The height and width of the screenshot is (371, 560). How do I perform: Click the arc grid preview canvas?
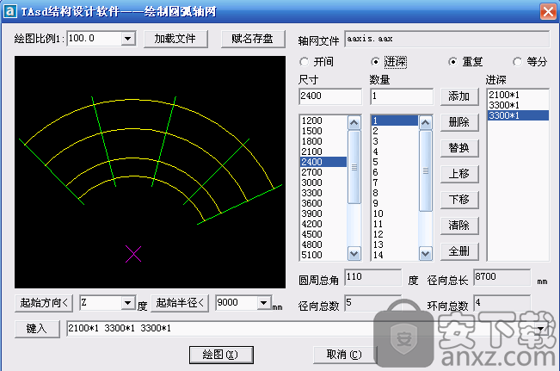pos(150,172)
